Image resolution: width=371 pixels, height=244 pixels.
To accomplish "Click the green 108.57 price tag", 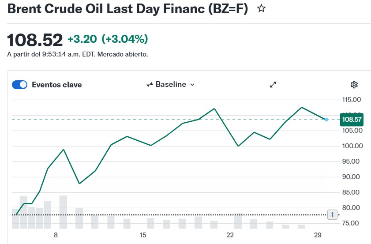I will point(352,120).
